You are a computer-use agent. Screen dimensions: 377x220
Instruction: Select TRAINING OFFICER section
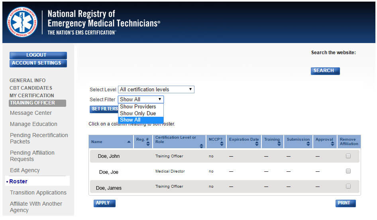pos(37,103)
